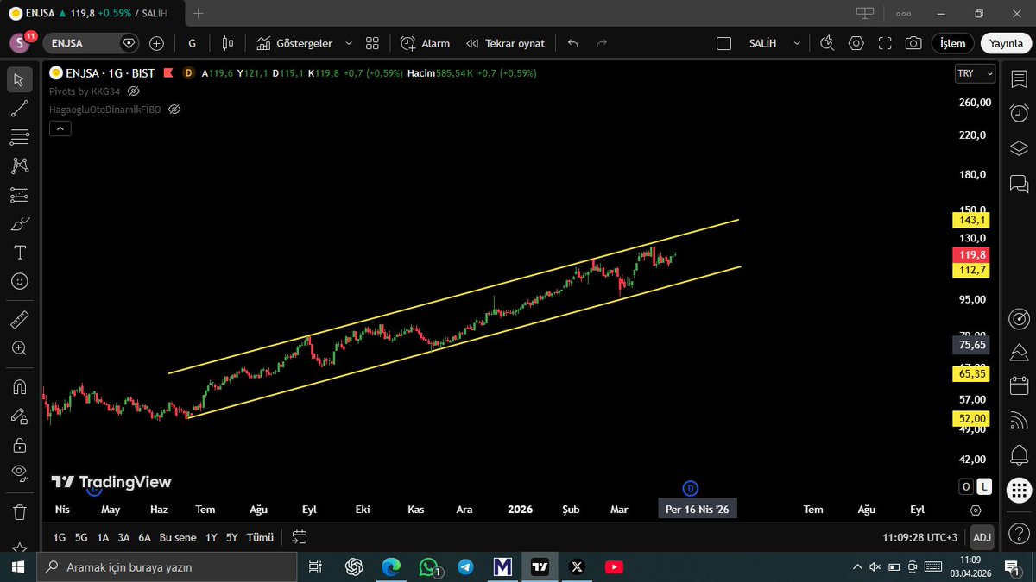Expand the favorite indicators dropdown arrow
Image resolution: width=1036 pixels, height=582 pixels.
(349, 43)
